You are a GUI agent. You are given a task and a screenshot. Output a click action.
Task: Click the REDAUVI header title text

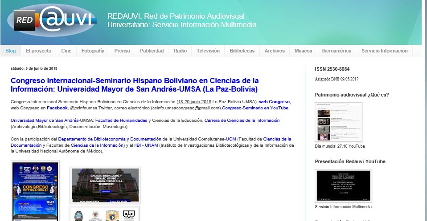click(182, 20)
